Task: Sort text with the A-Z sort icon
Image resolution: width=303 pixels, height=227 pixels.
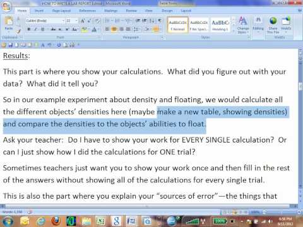Action: pos(151,21)
